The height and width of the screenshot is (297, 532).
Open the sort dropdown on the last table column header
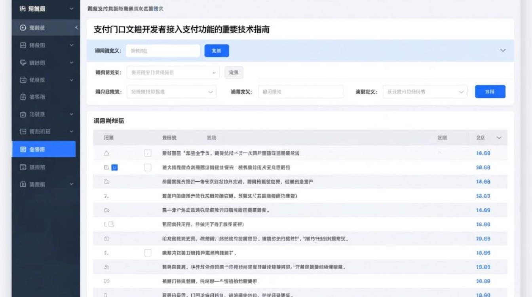498,138
